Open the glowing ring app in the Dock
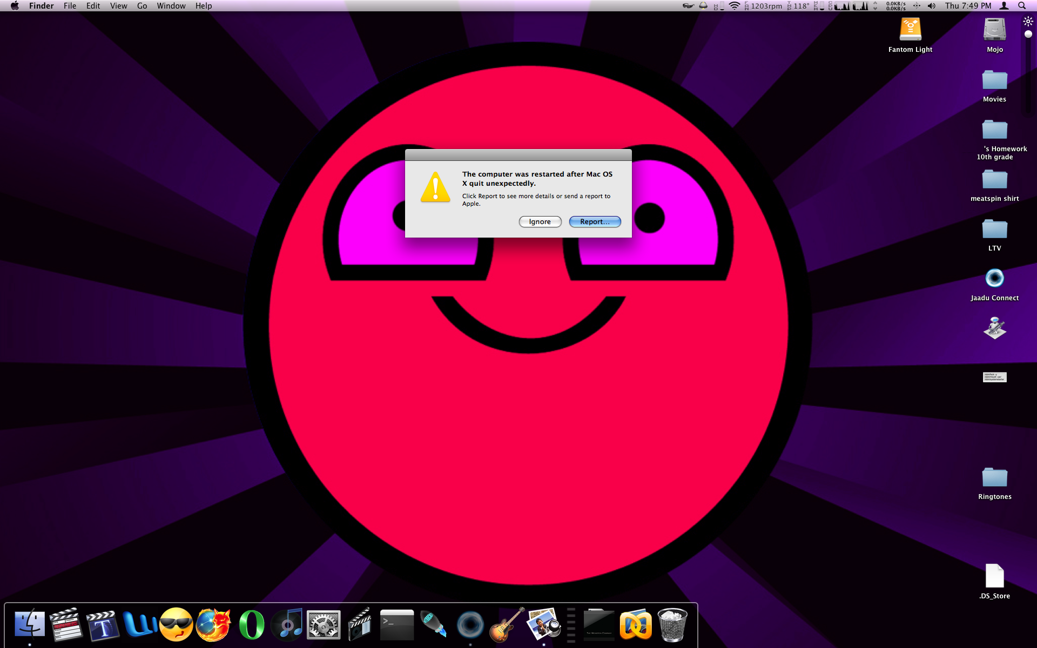1037x648 pixels. click(470, 625)
